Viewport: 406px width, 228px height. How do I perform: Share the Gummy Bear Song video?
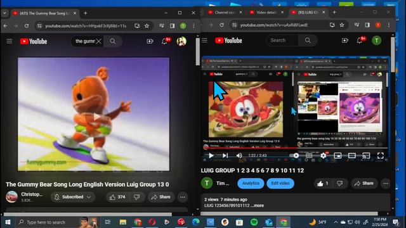[x=161, y=197]
